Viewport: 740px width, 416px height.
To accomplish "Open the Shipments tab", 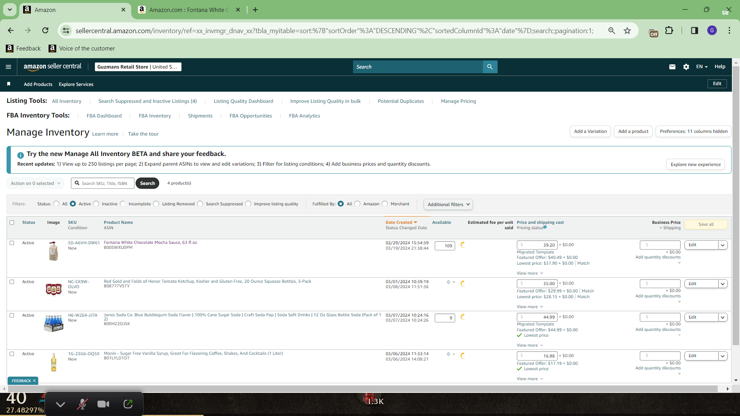I will pos(200,116).
